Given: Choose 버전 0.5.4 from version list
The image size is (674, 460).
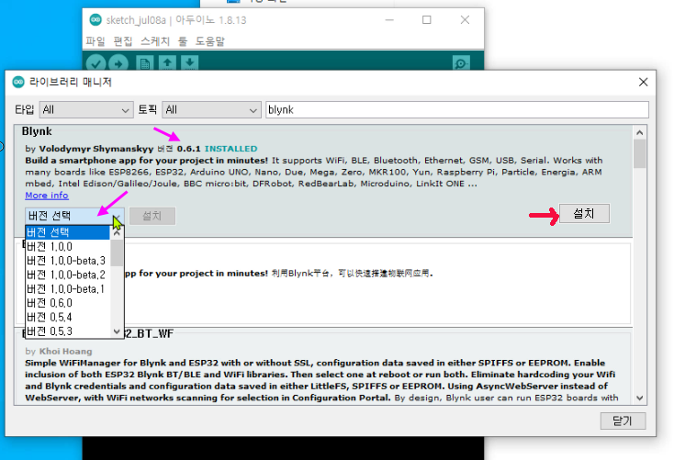Looking at the screenshot, I should 67,318.
